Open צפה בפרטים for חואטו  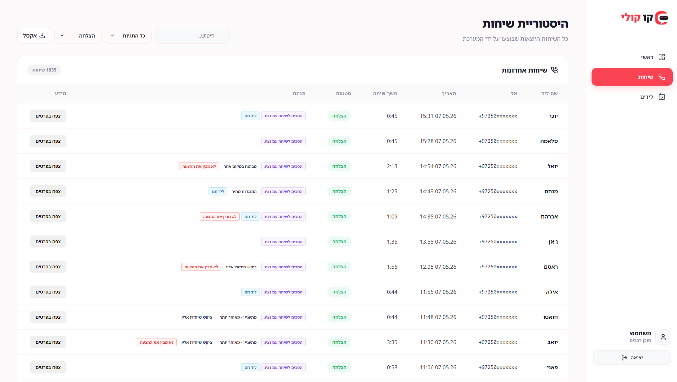(x=48, y=317)
